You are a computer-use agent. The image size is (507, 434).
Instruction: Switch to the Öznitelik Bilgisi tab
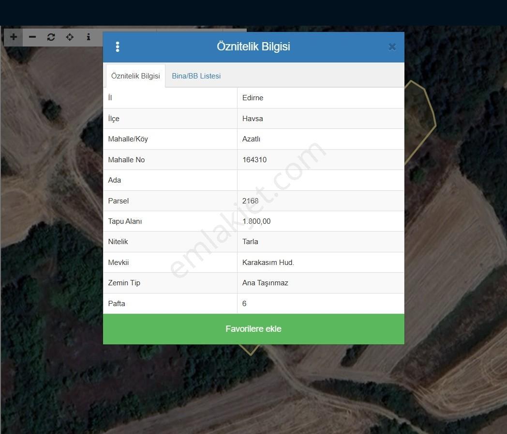point(135,76)
